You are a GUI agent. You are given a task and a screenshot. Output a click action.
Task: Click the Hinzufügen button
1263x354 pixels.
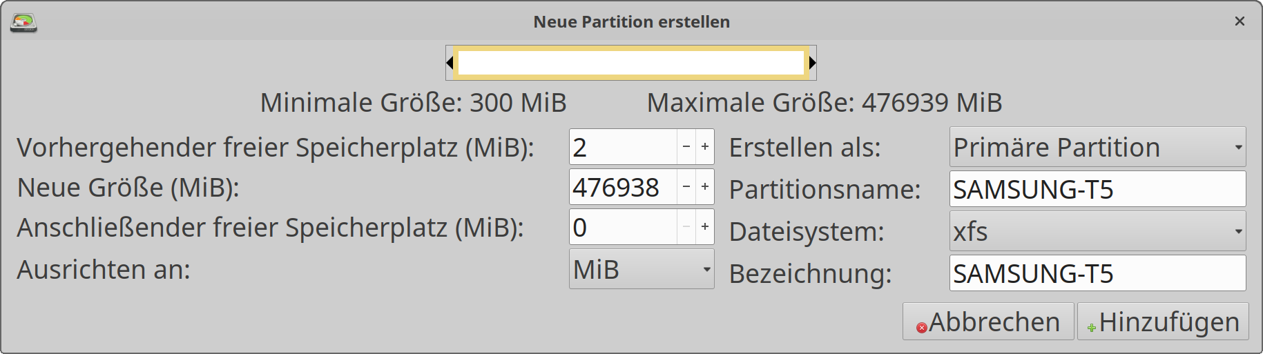click(1163, 322)
